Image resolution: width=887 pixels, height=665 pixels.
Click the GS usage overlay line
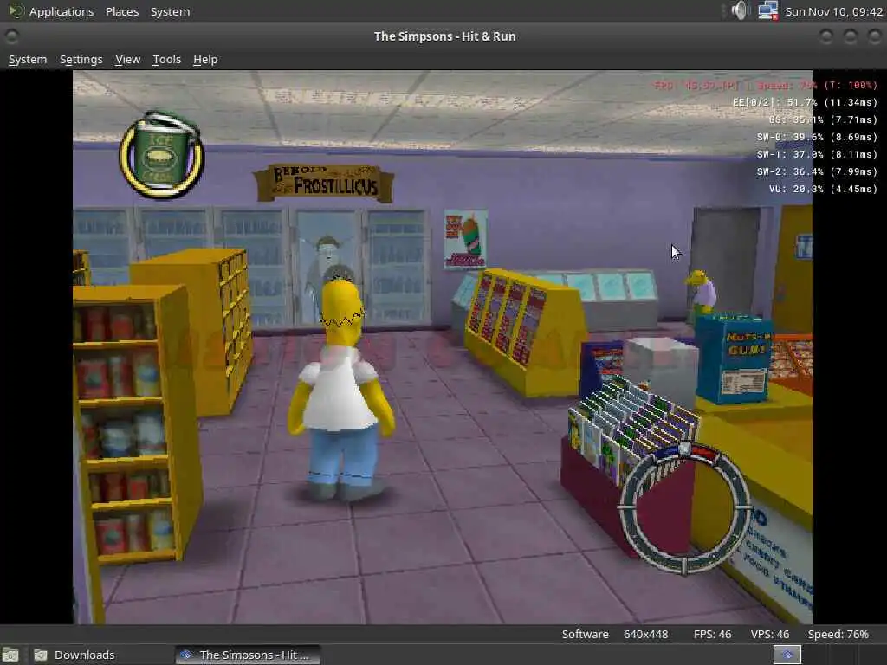click(823, 119)
